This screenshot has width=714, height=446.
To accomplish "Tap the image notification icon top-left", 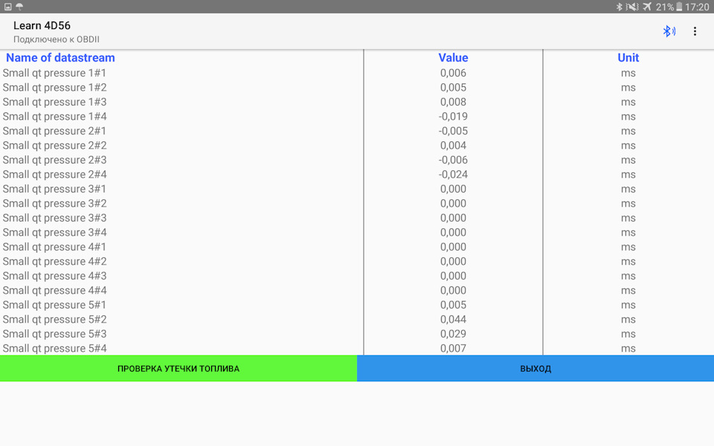I will pyautogui.click(x=7, y=7).
